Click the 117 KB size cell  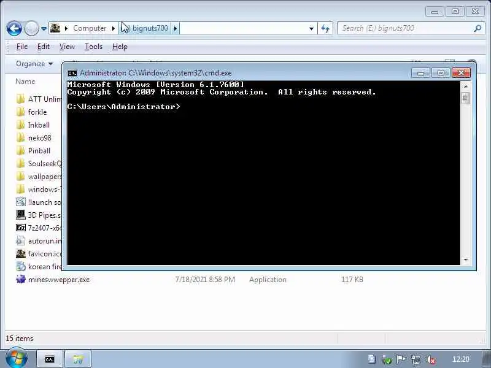tap(352, 280)
